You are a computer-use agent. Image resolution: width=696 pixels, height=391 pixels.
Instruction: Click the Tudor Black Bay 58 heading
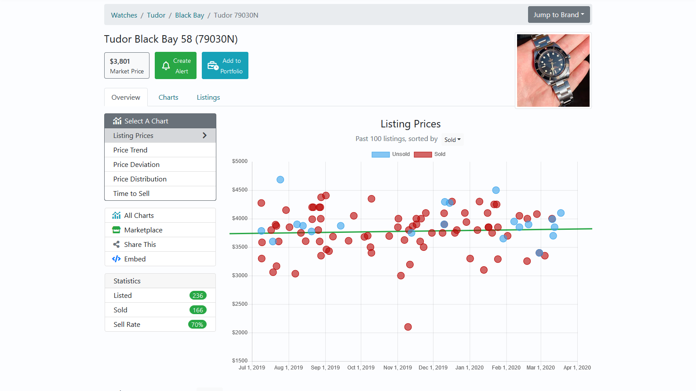(171, 39)
